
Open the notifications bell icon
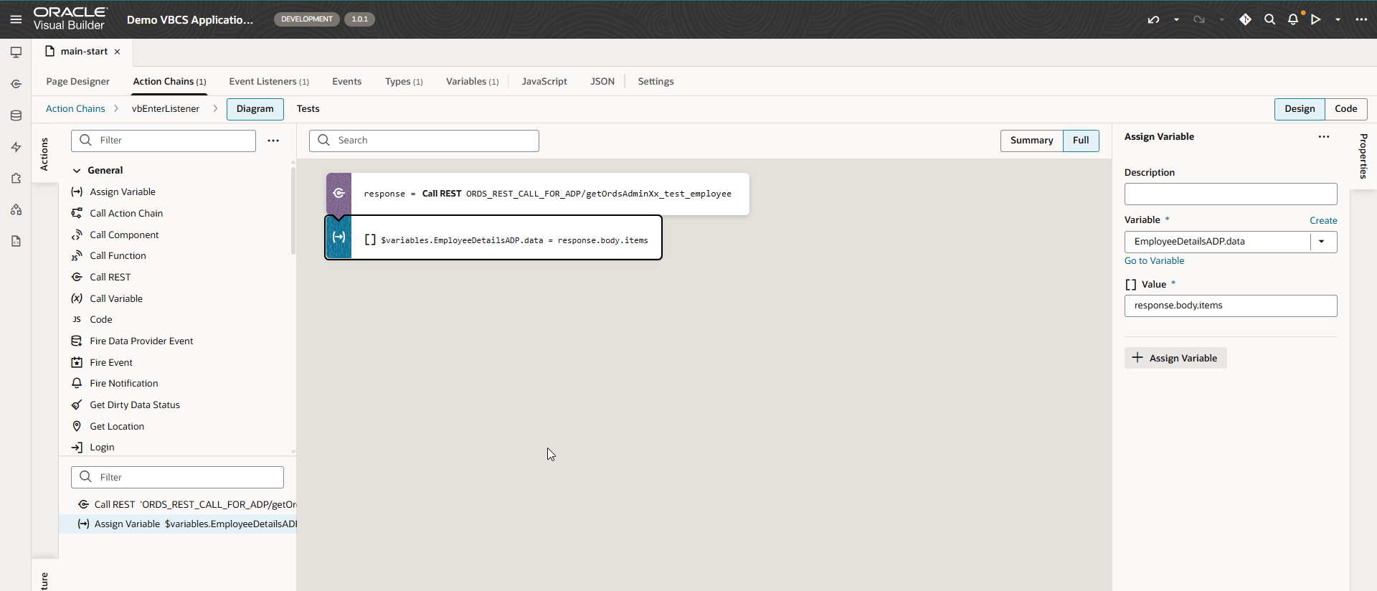click(1292, 19)
